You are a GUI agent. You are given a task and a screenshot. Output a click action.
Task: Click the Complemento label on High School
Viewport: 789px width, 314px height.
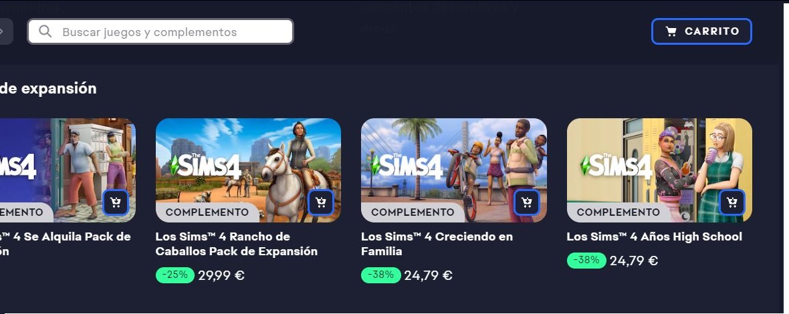pyautogui.click(x=618, y=212)
